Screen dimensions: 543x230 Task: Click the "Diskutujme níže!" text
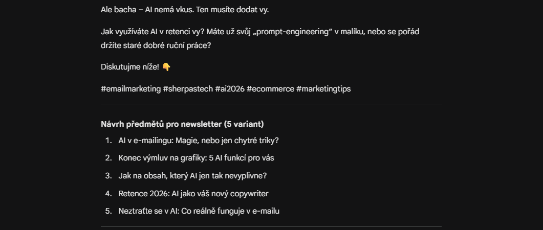(x=130, y=67)
